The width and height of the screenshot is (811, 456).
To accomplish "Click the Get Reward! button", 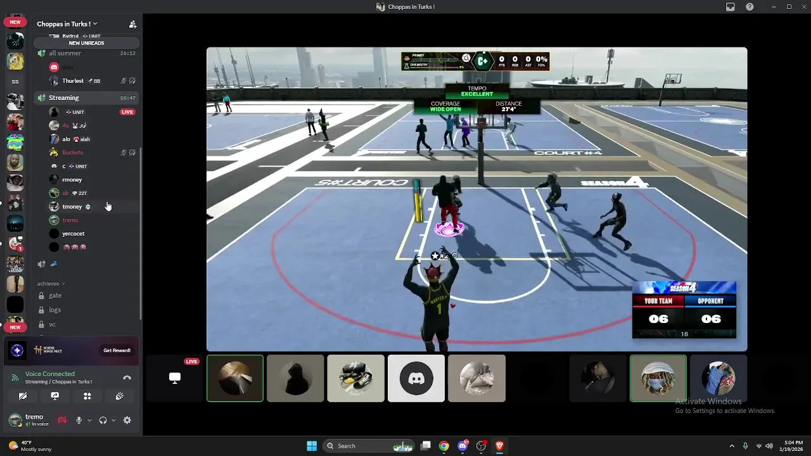I will click(x=117, y=350).
